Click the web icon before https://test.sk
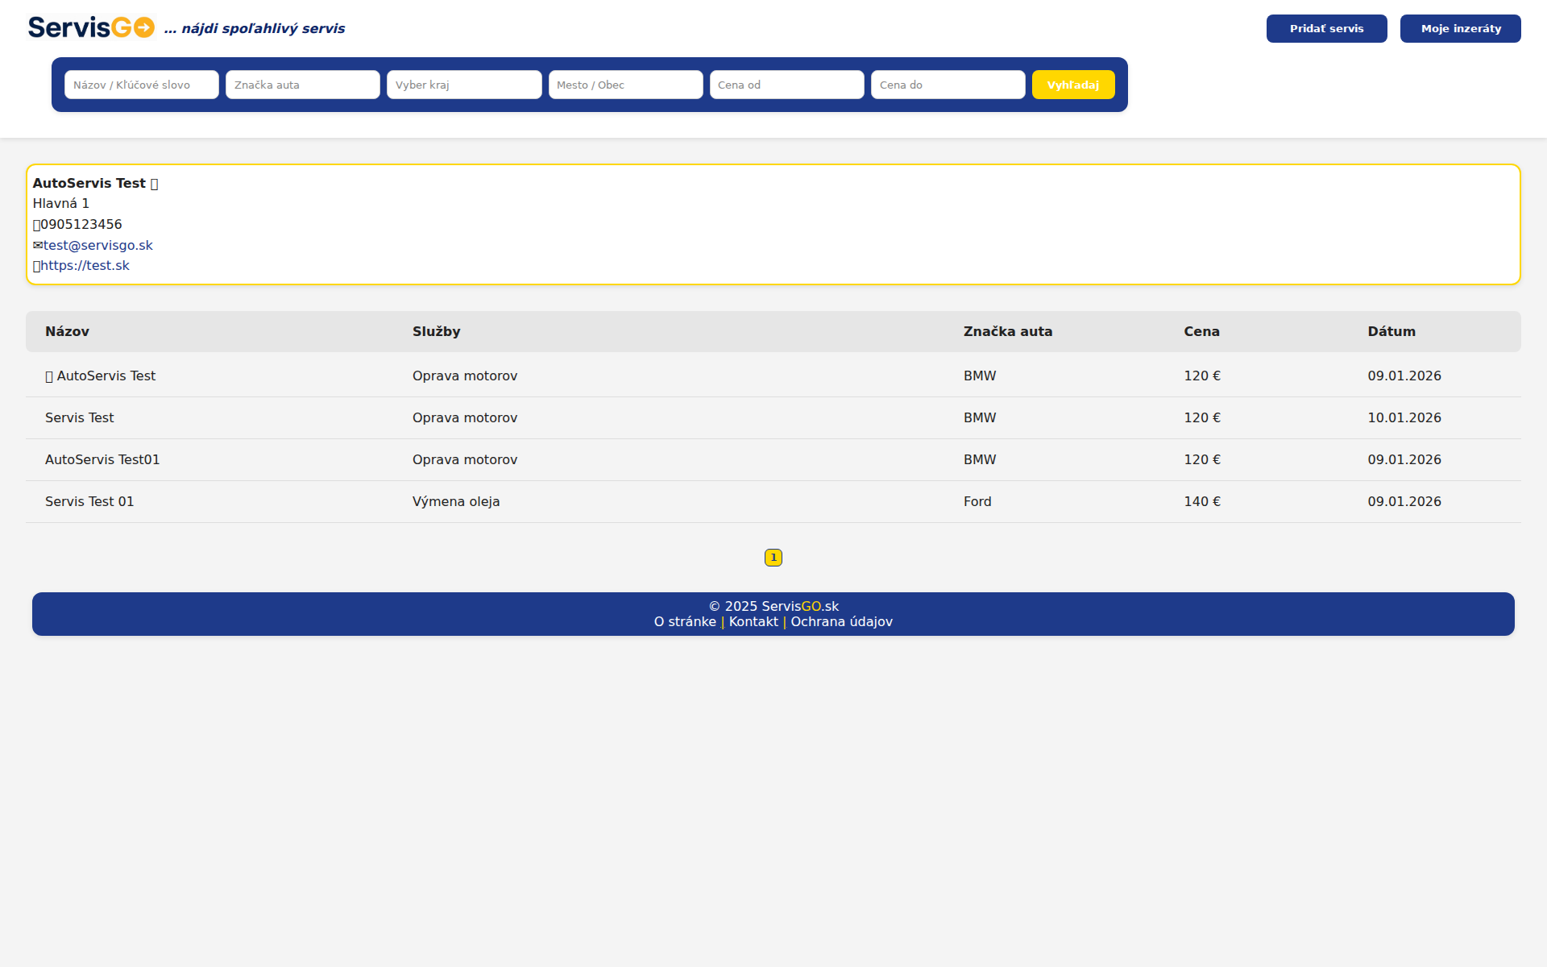 click(36, 266)
